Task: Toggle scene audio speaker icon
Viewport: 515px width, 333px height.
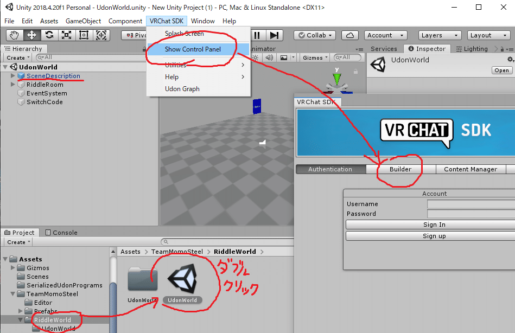Action: coord(269,58)
